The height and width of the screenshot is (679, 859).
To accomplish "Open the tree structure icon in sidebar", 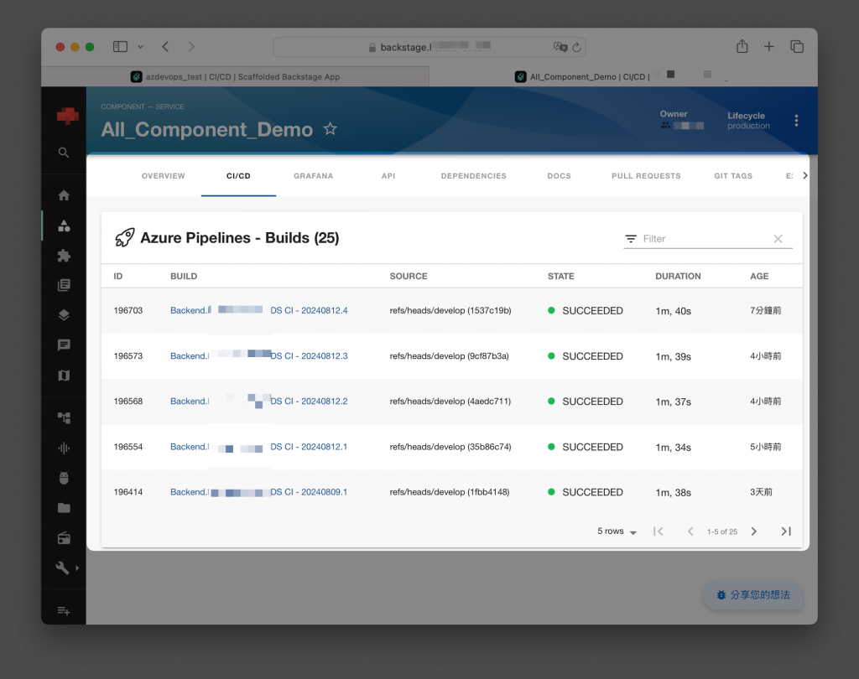I will (x=64, y=417).
